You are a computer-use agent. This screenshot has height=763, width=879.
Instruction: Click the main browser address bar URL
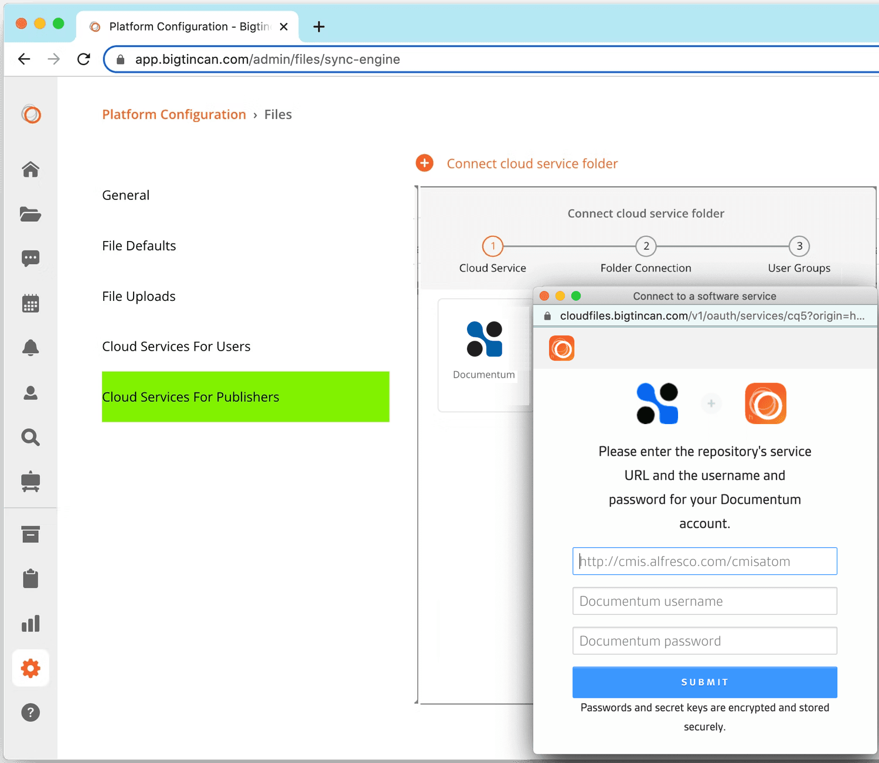(267, 59)
